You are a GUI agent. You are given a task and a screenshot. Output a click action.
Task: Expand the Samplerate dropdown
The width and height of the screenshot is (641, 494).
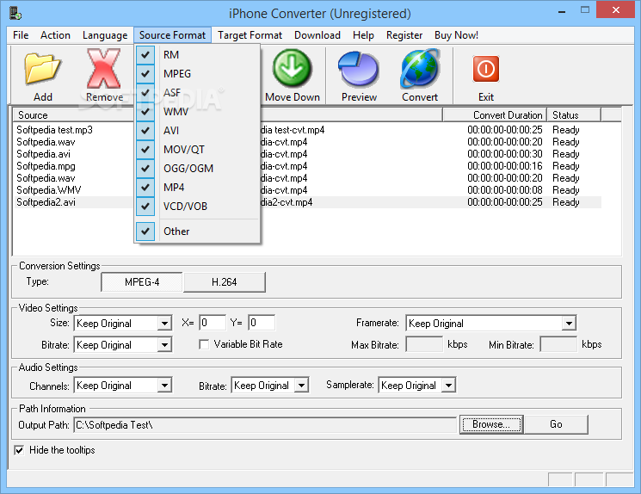(x=448, y=386)
